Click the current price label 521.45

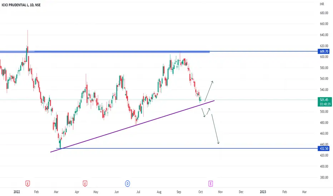click(x=325, y=100)
